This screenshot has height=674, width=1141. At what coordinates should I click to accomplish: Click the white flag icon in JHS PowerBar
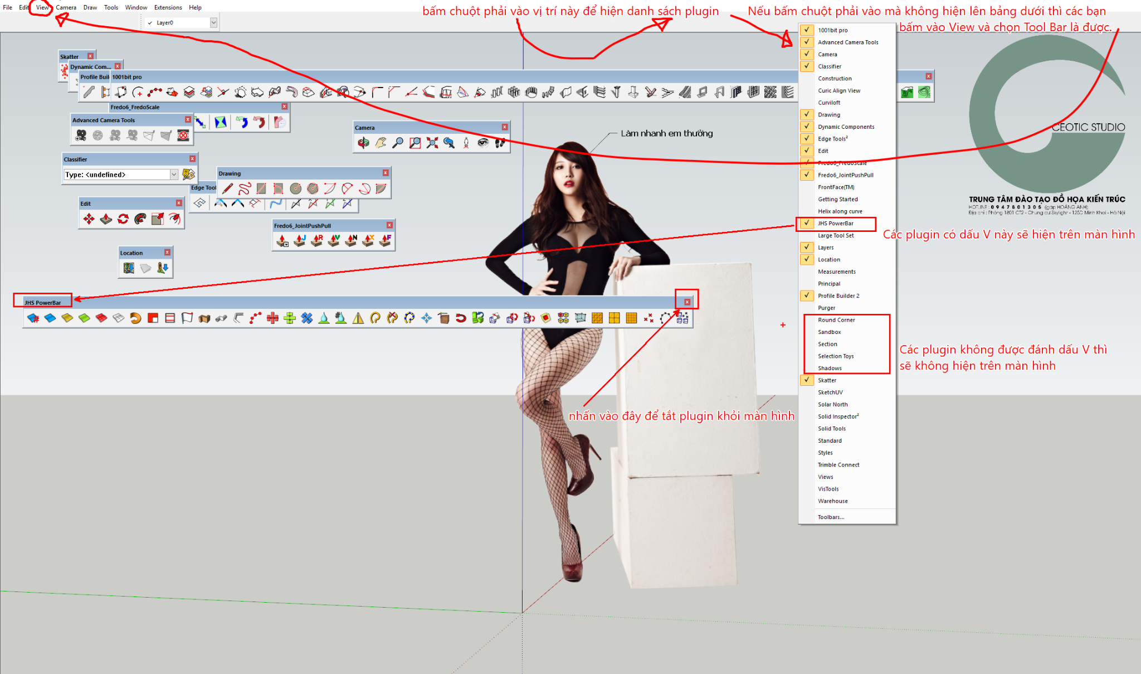187,318
